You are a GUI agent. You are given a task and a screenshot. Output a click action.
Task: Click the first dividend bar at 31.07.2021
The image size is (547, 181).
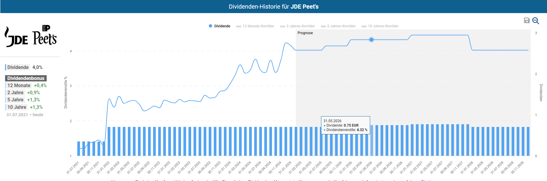click(x=79, y=148)
